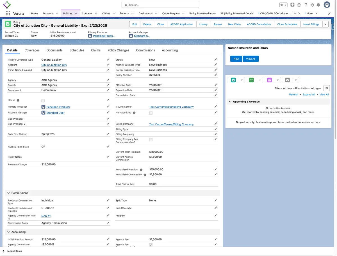This screenshot has width=337, height=256.
Task: Open more record actions dropdown arrow
Action: click(325, 24)
